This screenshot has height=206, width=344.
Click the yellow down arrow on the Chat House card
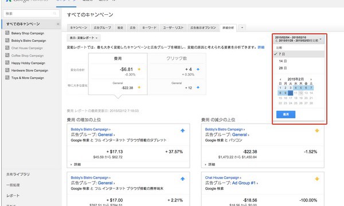click(317, 179)
